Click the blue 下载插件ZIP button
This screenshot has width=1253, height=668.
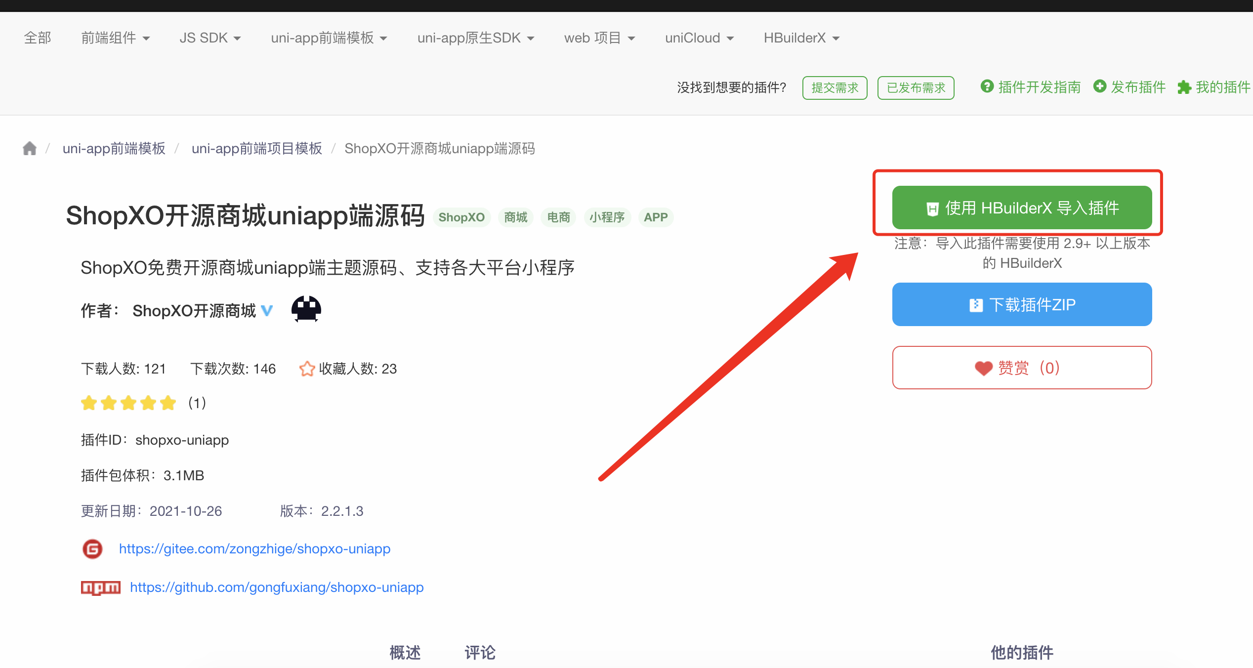(x=1022, y=305)
